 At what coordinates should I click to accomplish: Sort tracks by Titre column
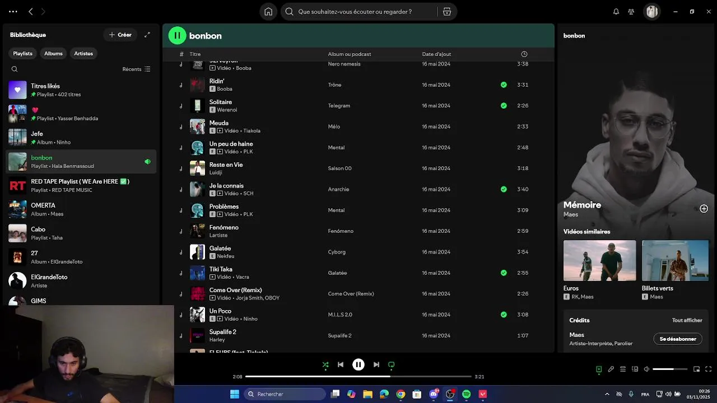(195, 54)
